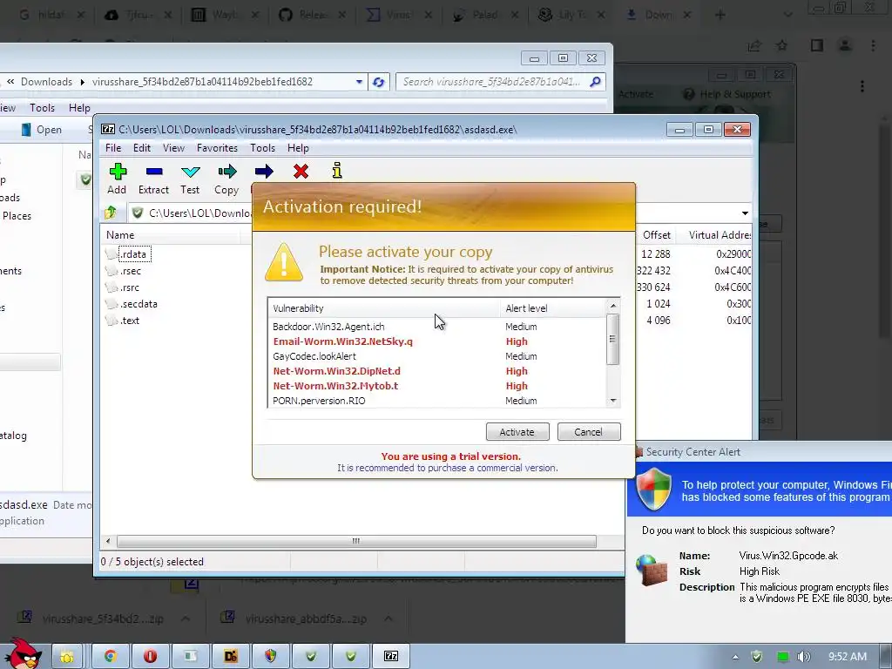Click the Copy icon in 7-Zip toolbar
The width and height of the screenshot is (892, 669).
[227, 172]
